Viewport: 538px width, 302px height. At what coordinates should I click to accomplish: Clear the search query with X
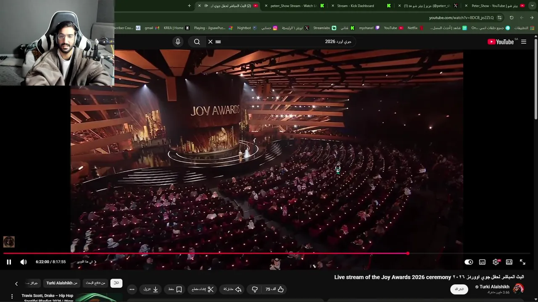211,42
